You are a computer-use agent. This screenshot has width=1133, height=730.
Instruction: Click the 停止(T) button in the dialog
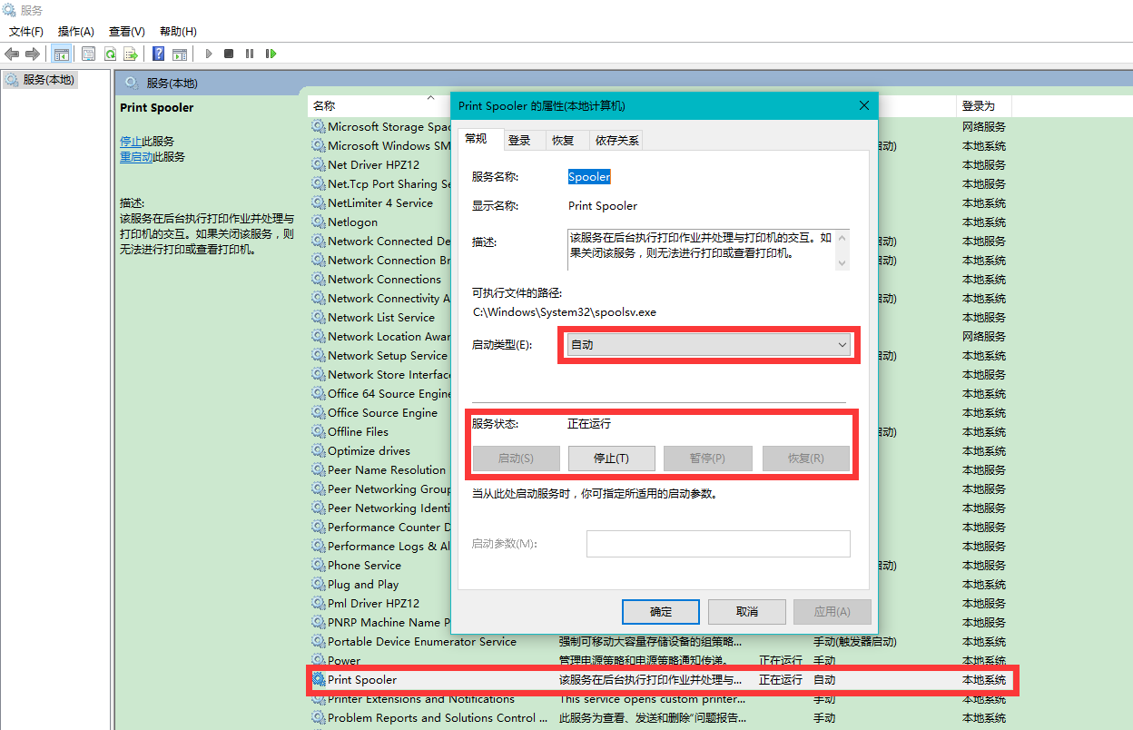pos(611,459)
